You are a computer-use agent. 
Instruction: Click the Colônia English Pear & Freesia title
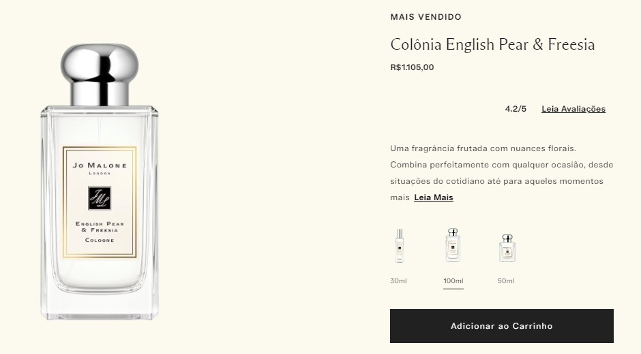[x=492, y=44]
